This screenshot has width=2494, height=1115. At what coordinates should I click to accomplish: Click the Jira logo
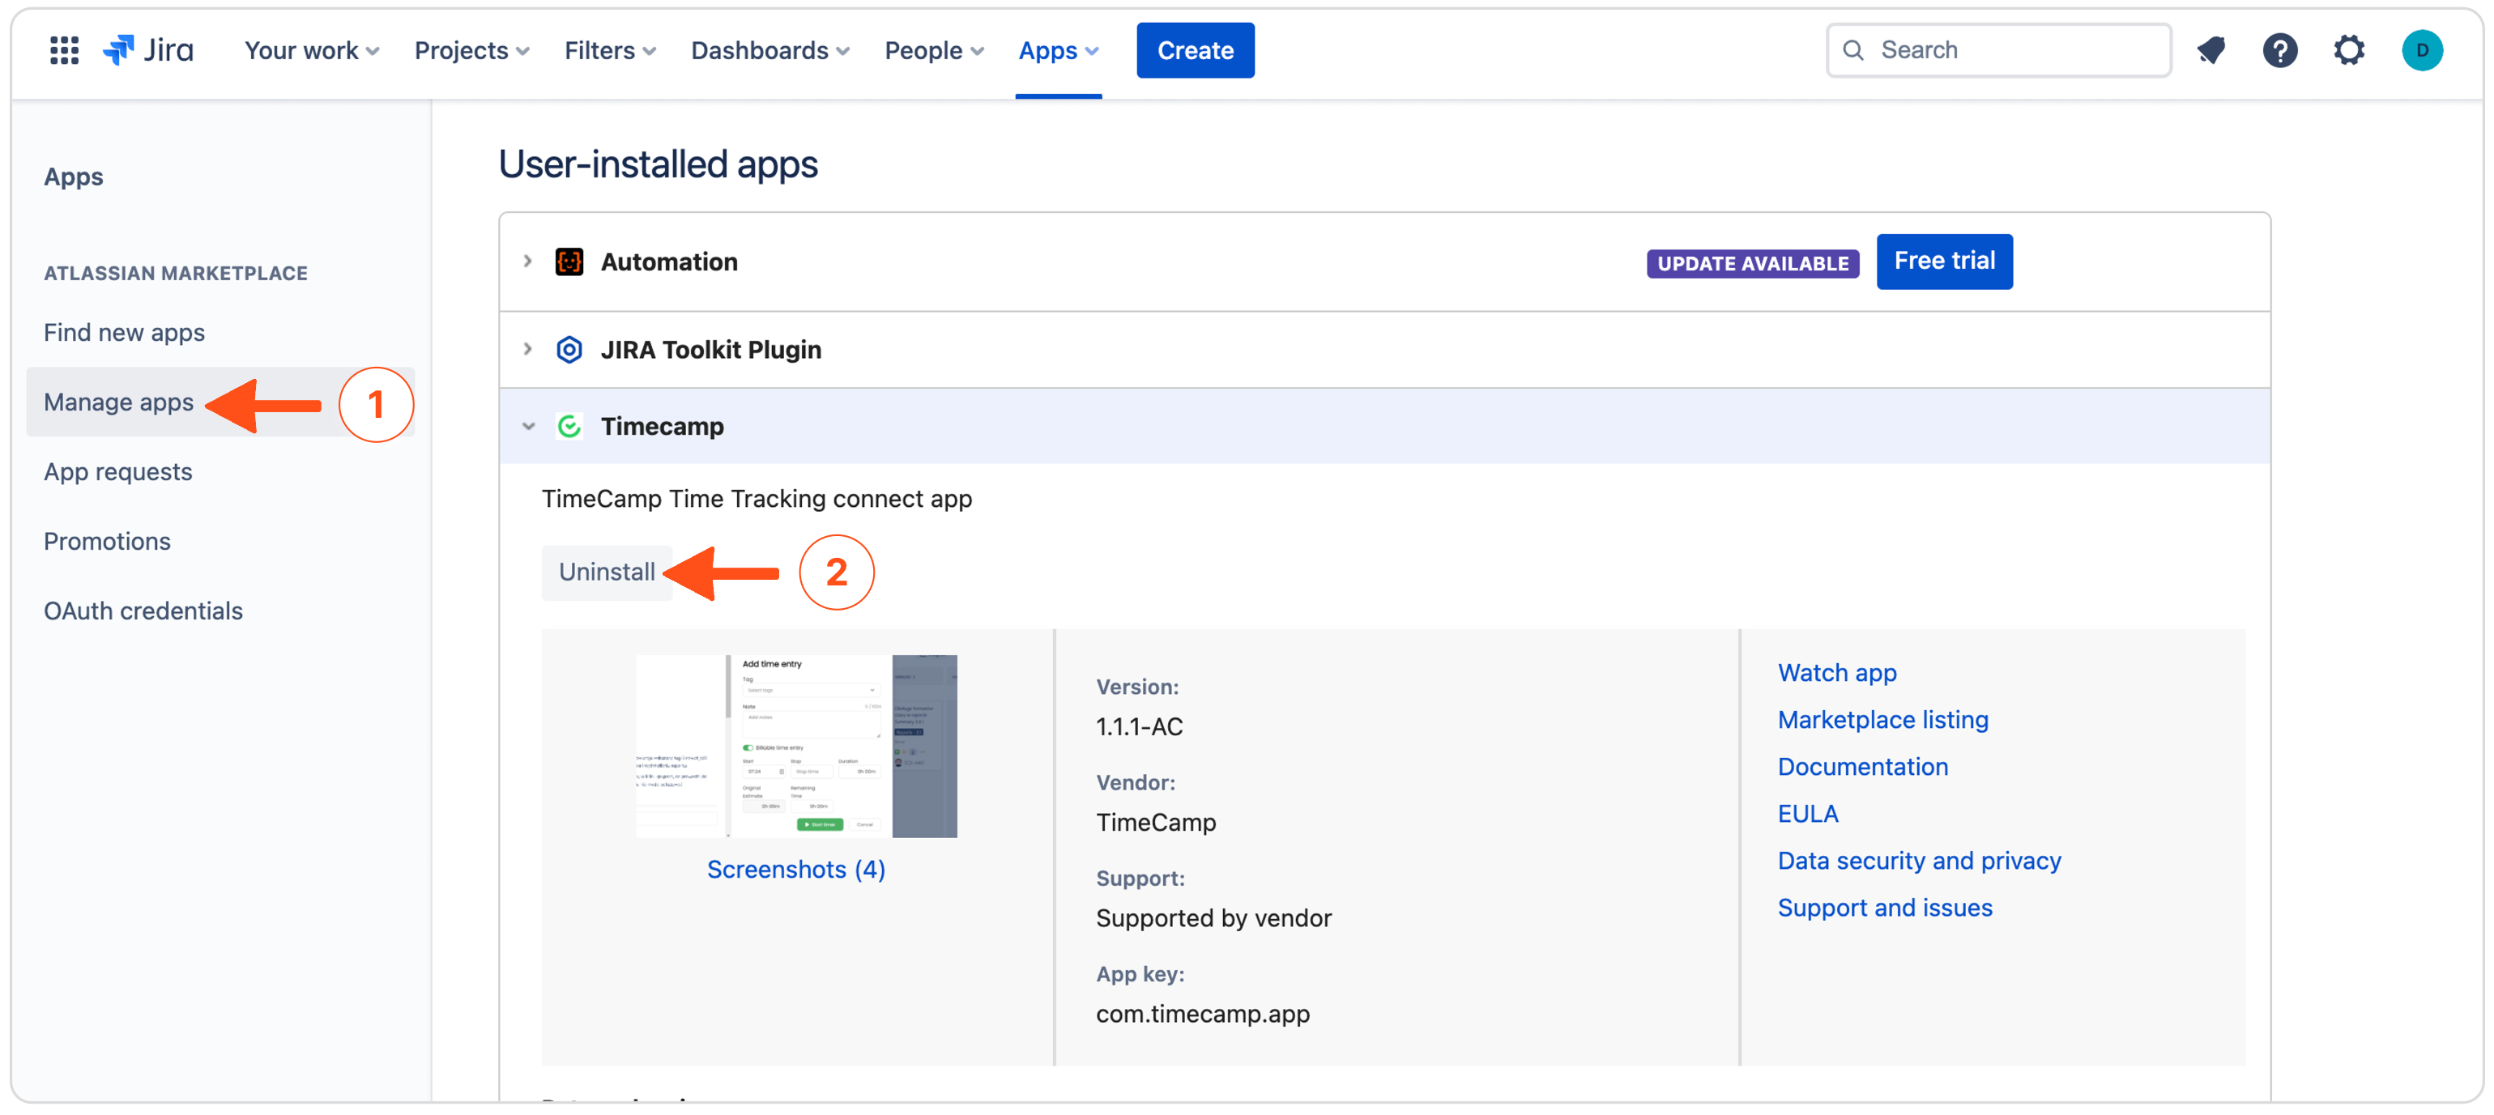148,50
